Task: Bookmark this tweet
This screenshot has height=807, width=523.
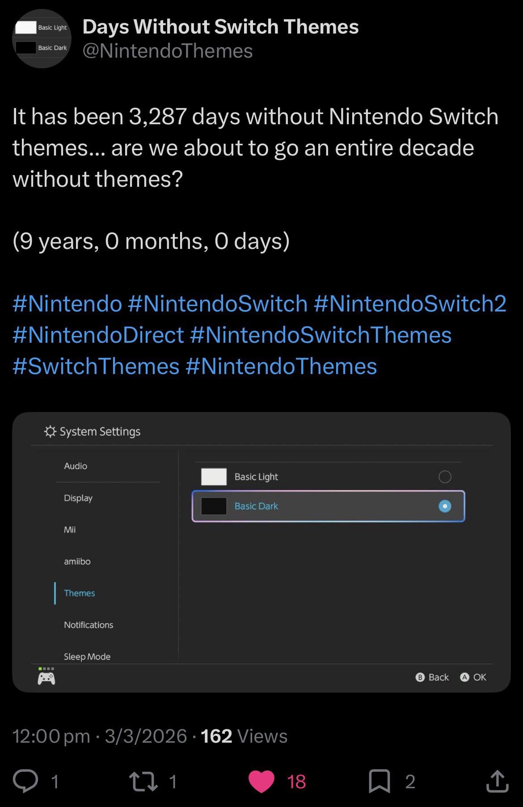Action: click(379, 782)
